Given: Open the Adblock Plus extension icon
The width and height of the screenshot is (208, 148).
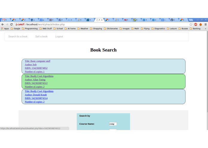Looking at the screenshot, I should (196, 25).
